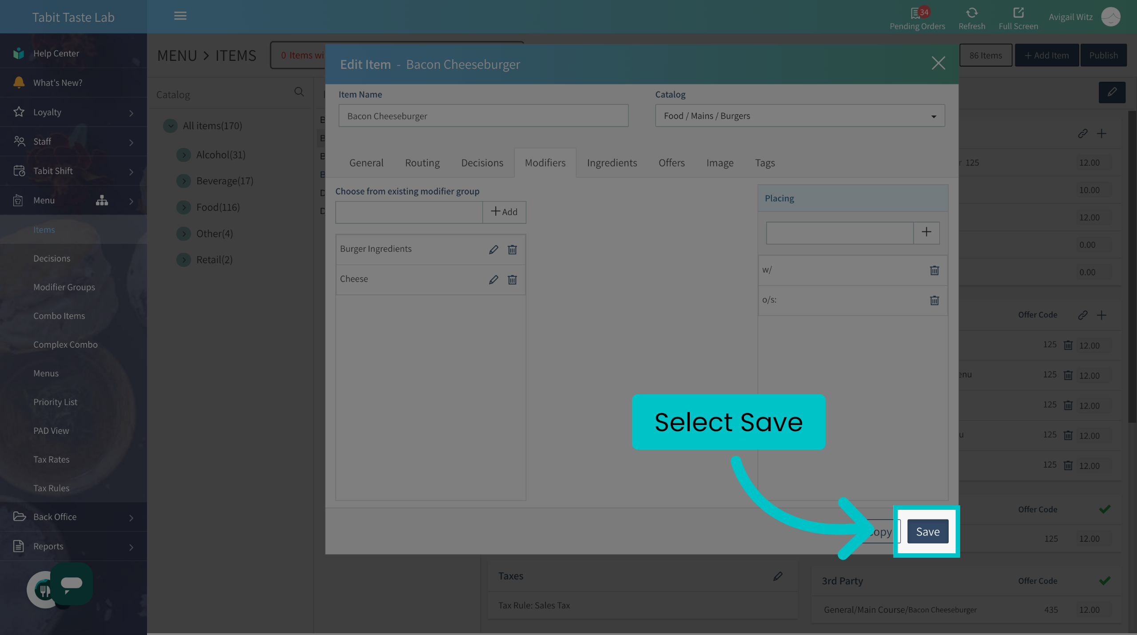This screenshot has width=1137, height=635.
Task: Close the Edit Item dialog
Action: [938, 63]
